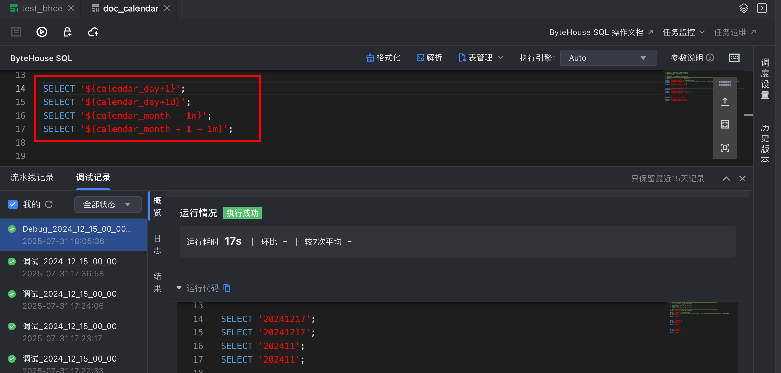
Task: Switch to the test_bhce tab
Action: [42, 8]
